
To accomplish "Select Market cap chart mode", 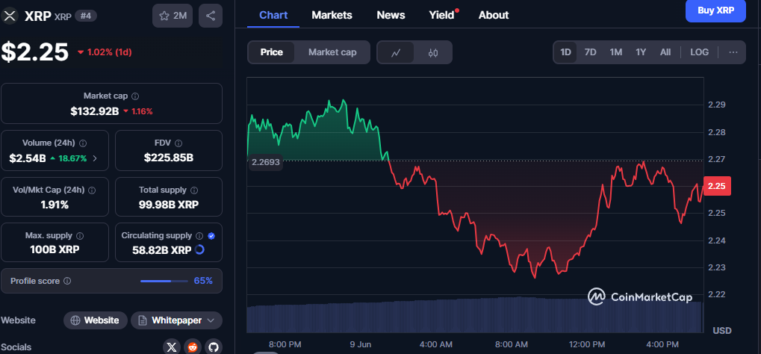I will pyautogui.click(x=332, y=52).
